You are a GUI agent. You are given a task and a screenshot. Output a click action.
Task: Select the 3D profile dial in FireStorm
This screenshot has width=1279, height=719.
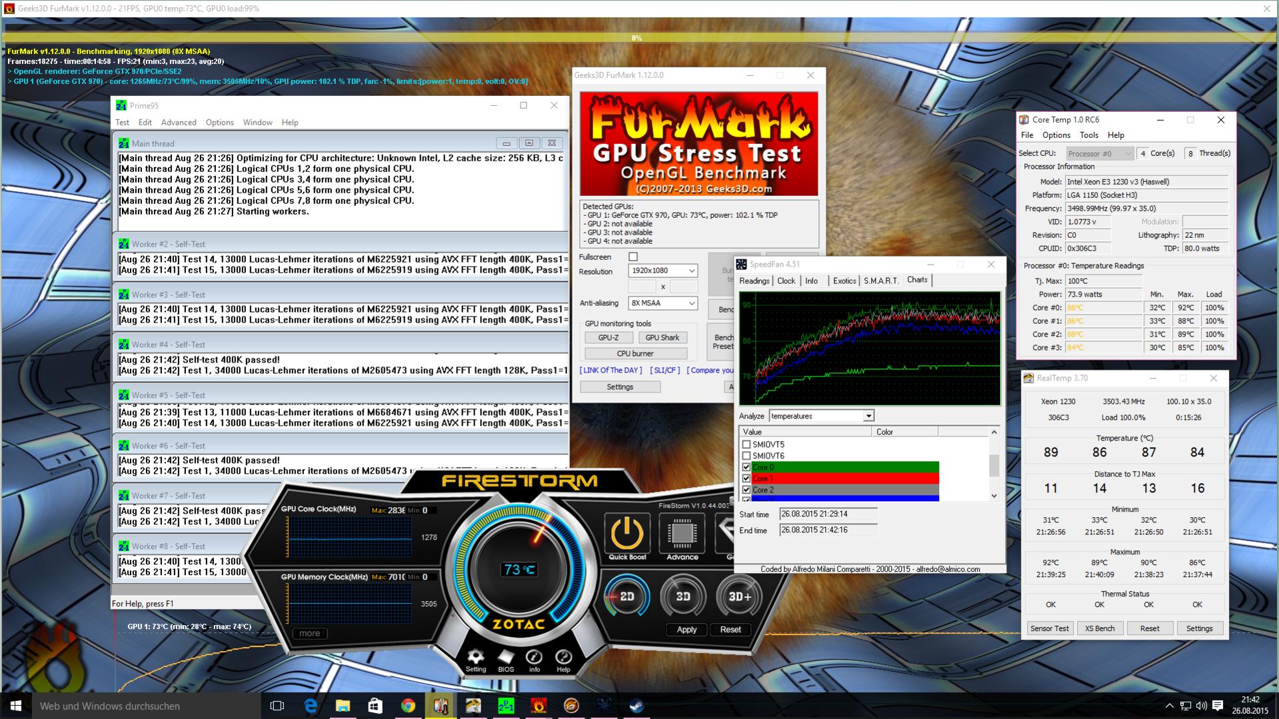pyautogui.click(x=682, y=596)
